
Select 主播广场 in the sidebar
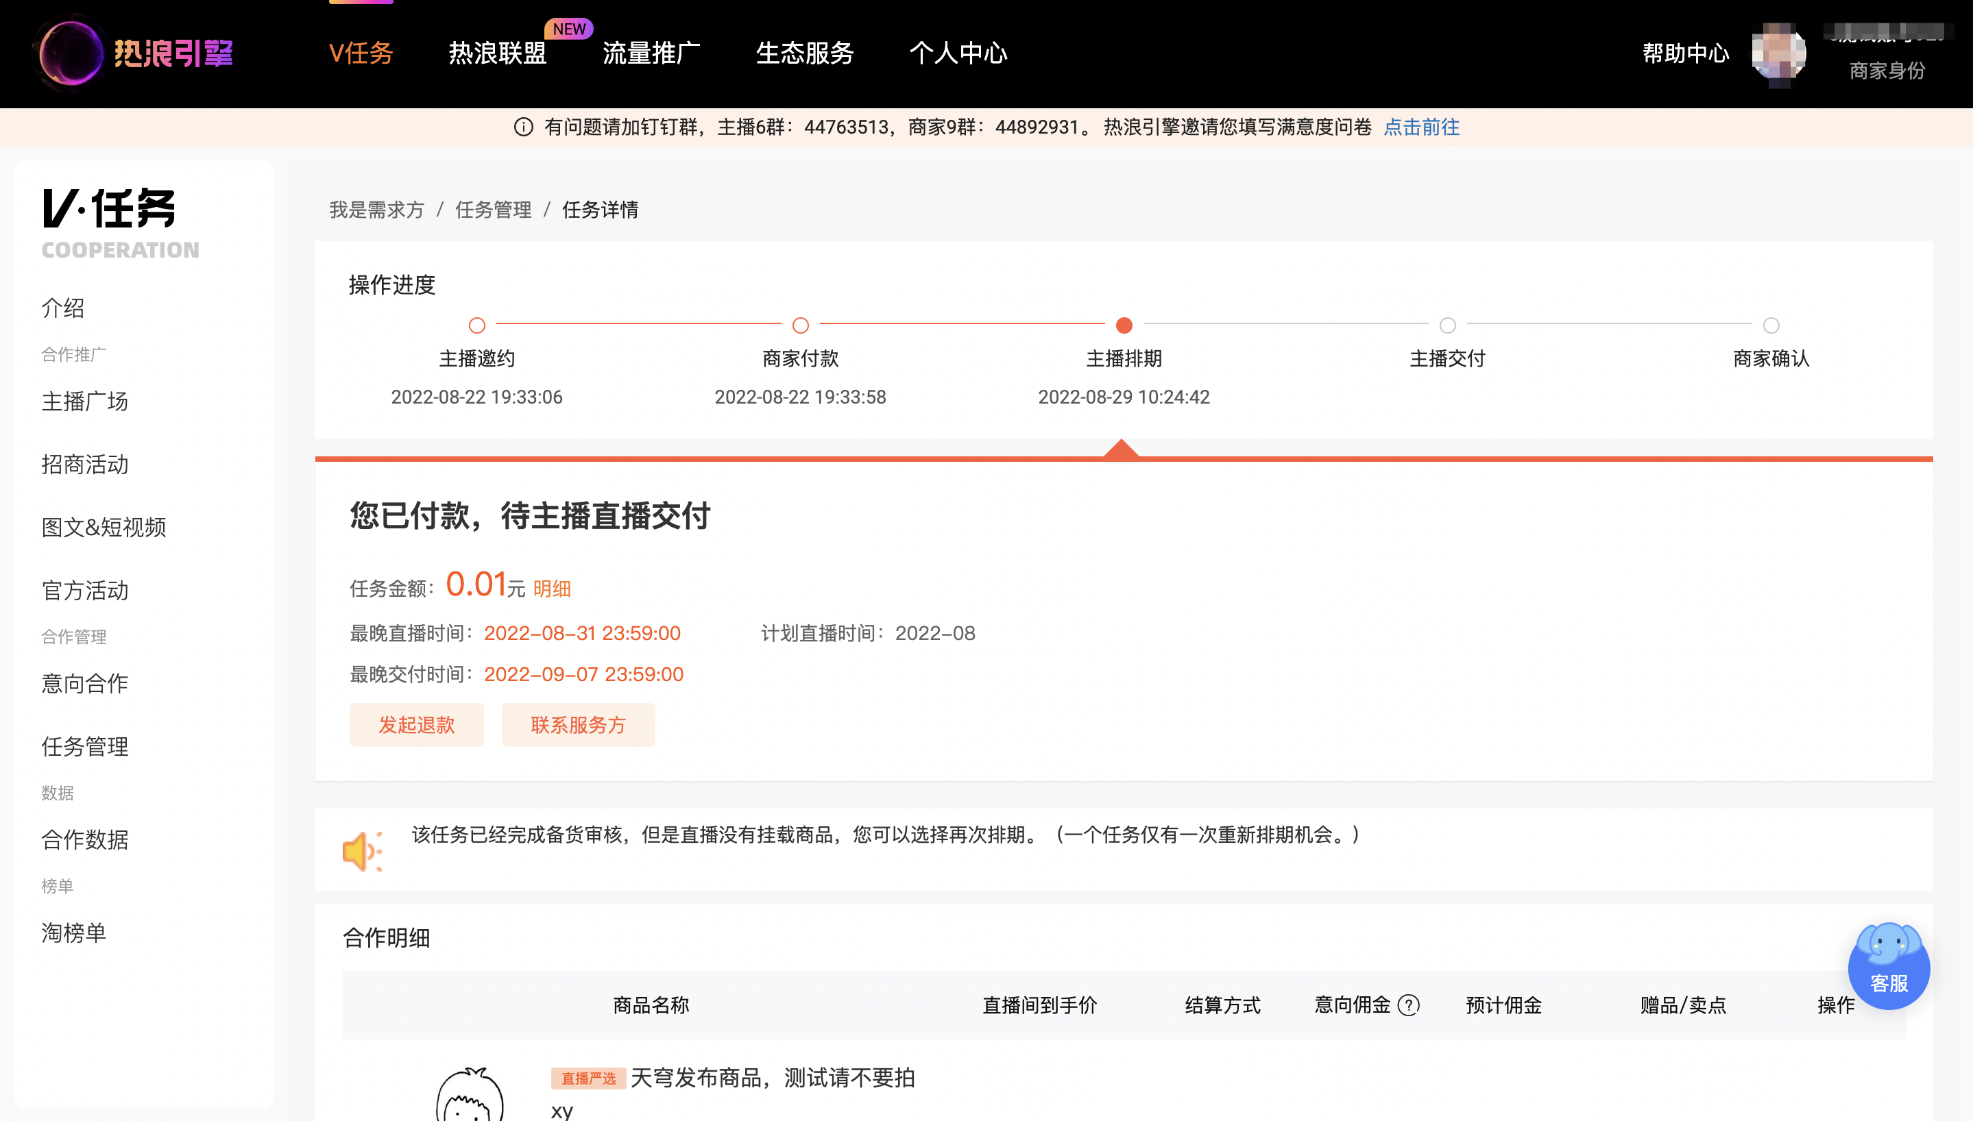click(x=85, y=401)
